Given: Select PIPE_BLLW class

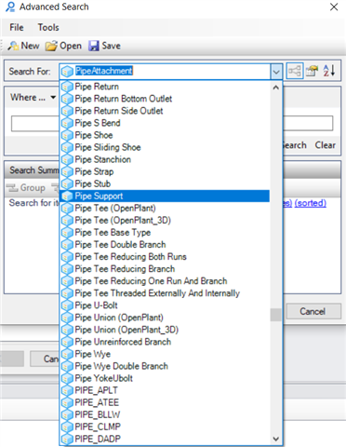Looking at the screenshot, I should coord(165,414).
